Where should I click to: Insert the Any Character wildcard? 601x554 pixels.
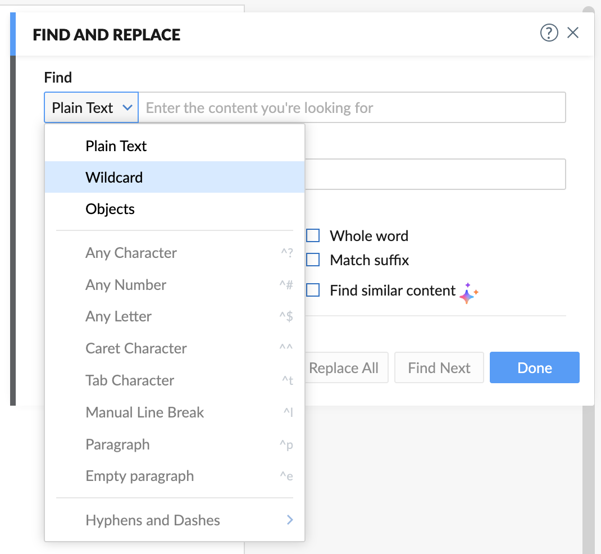[x=175, y=253]
